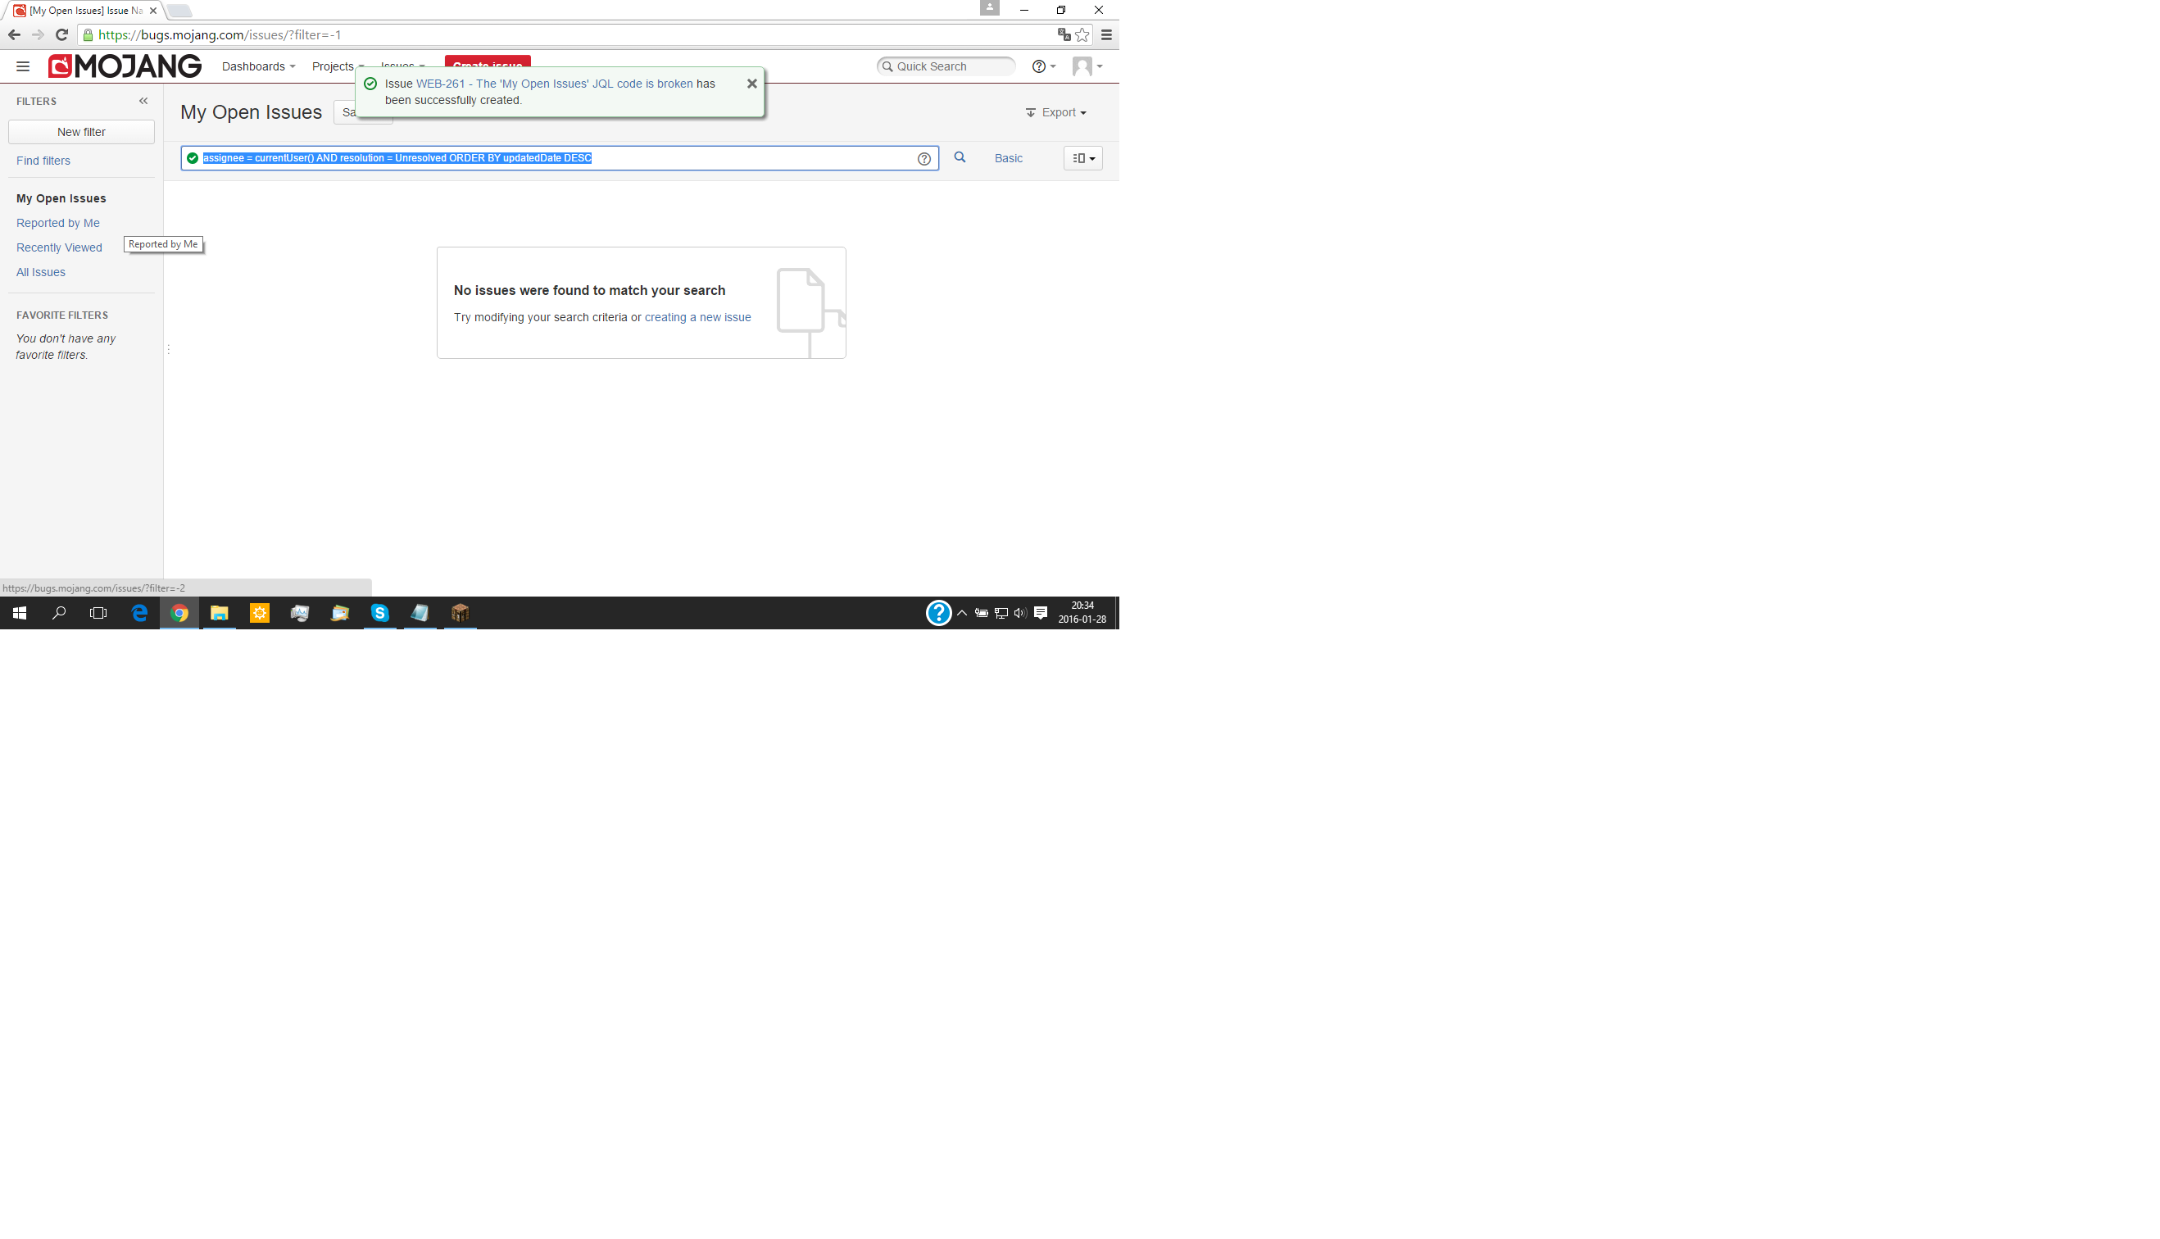Reload the page in Chrome

click(x=61, y=35)
